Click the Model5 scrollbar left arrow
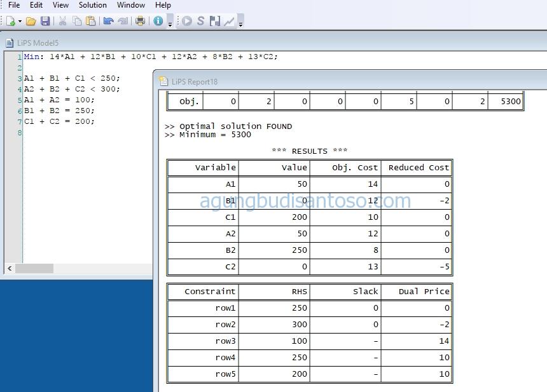 (x=10, y=268)
